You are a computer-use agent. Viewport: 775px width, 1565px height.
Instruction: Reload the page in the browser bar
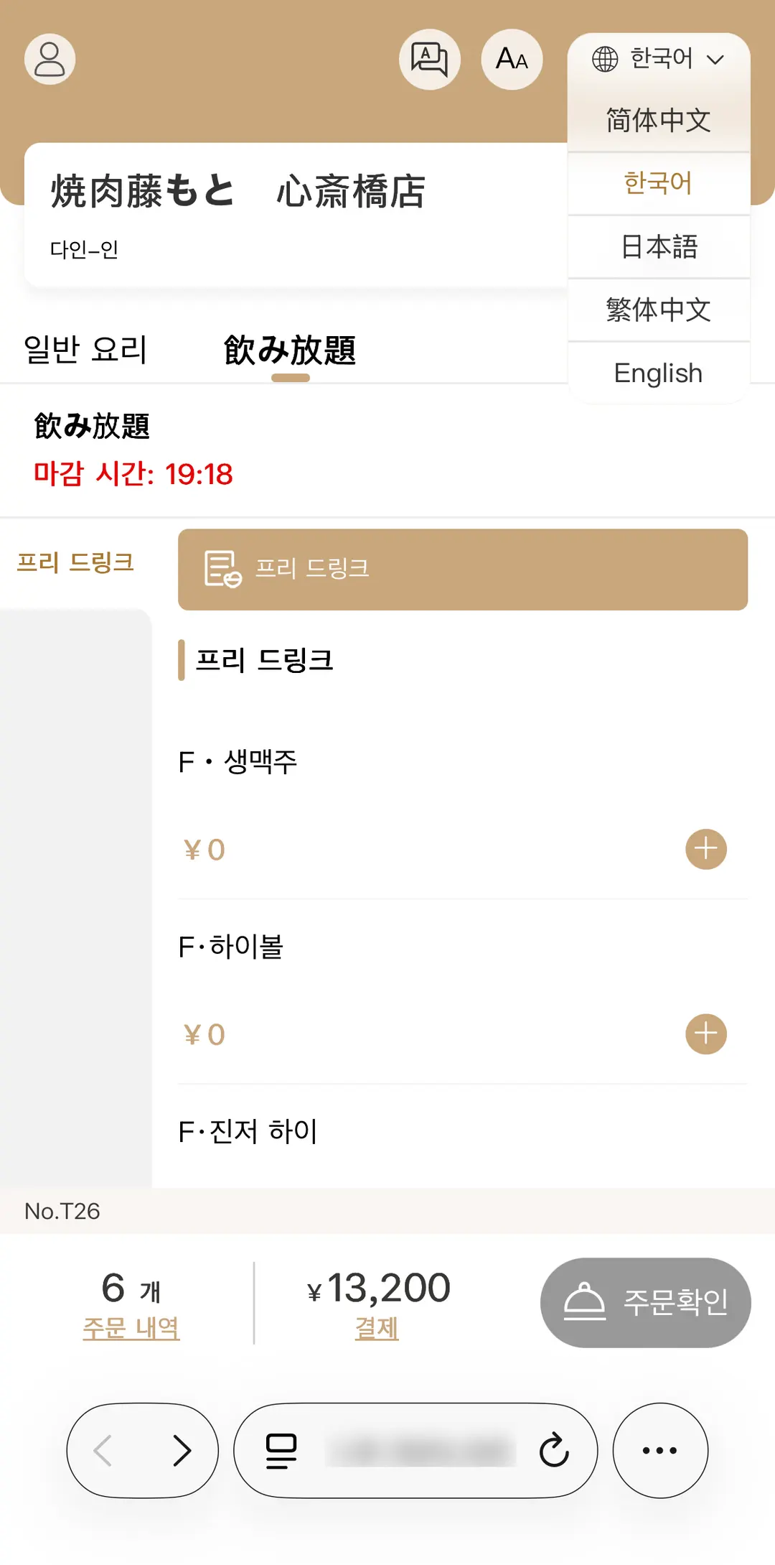coord(554,1450)
